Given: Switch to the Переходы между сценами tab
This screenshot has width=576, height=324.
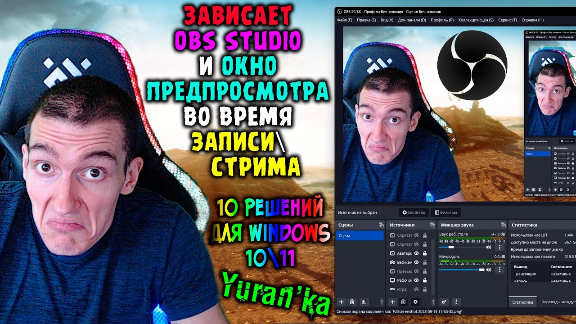Looking at the screenshot, I should tap(558, 302).
